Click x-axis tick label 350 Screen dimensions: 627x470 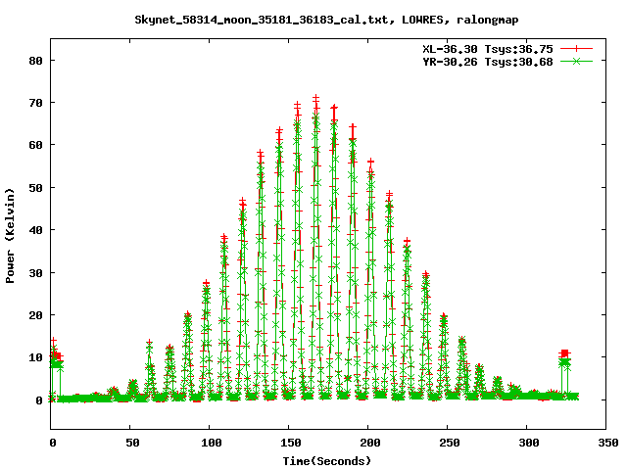pyautogui.click(x=608, y=443)
